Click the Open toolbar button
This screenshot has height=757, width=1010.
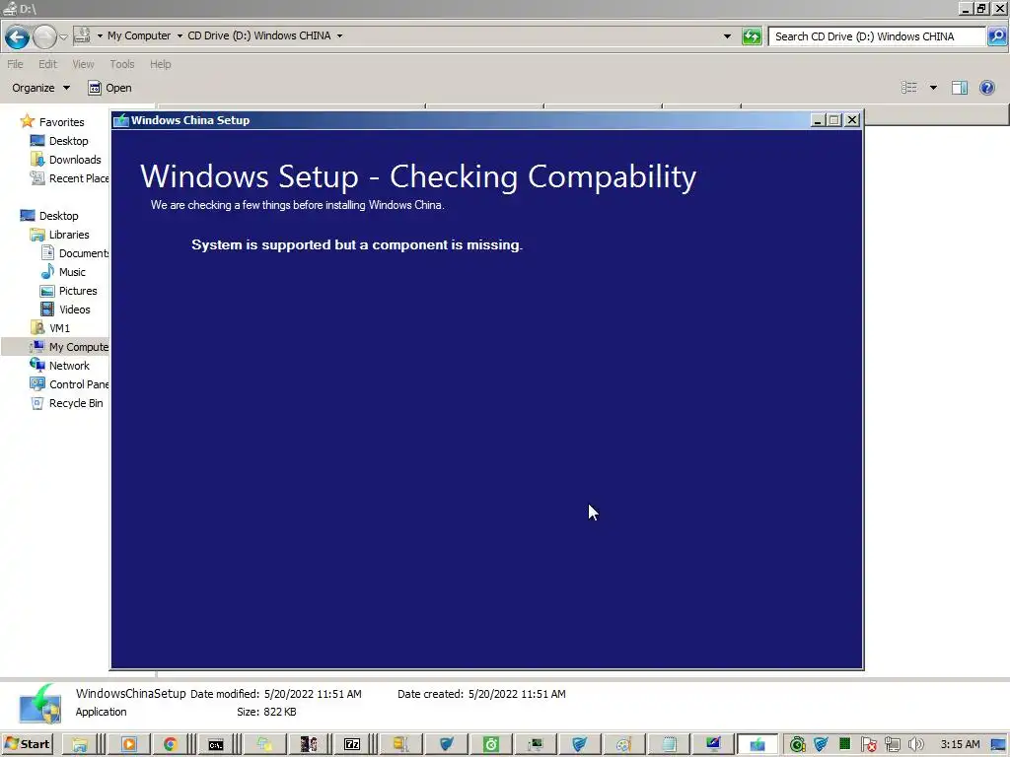109,88
